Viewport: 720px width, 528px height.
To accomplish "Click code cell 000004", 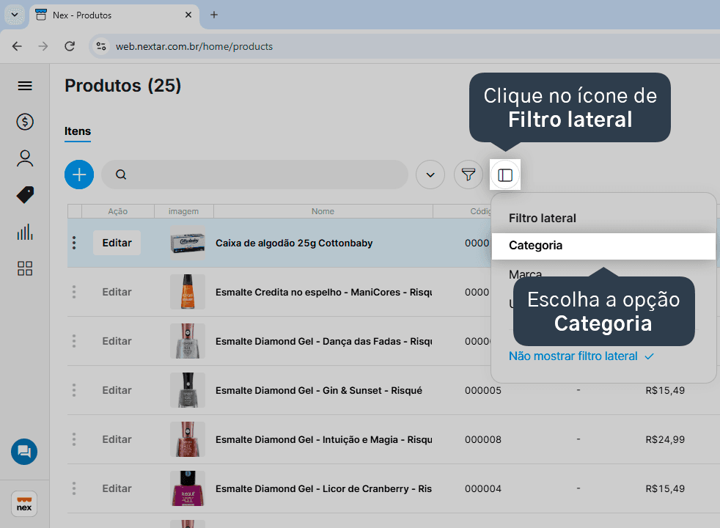I will [483, 488].
